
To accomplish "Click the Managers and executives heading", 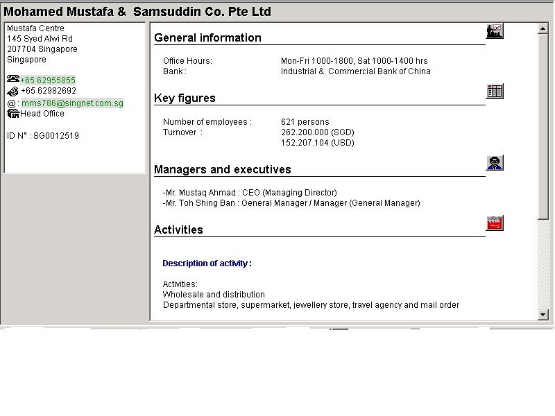I will point(222,170).
